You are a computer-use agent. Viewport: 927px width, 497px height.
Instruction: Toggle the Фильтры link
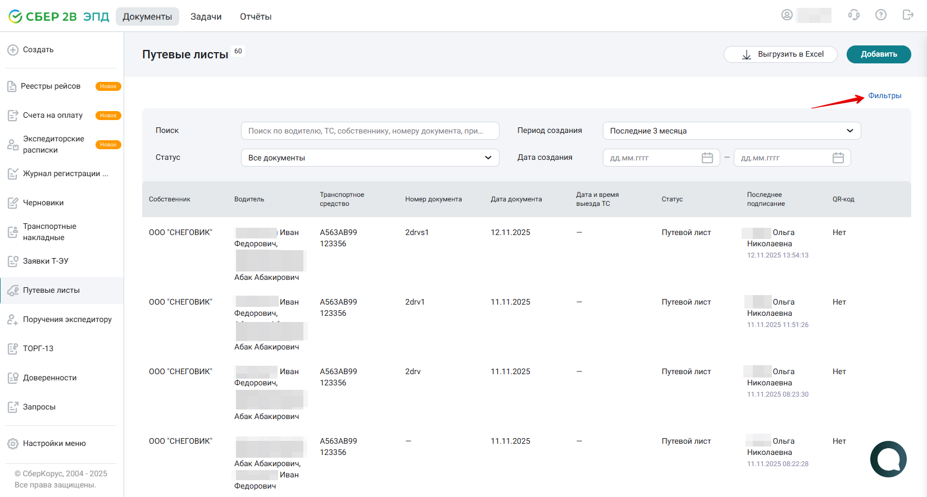[x=885, y=96]
